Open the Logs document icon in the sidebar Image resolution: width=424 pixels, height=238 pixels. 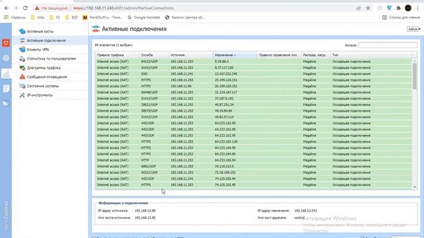click(x=6, y=89)
